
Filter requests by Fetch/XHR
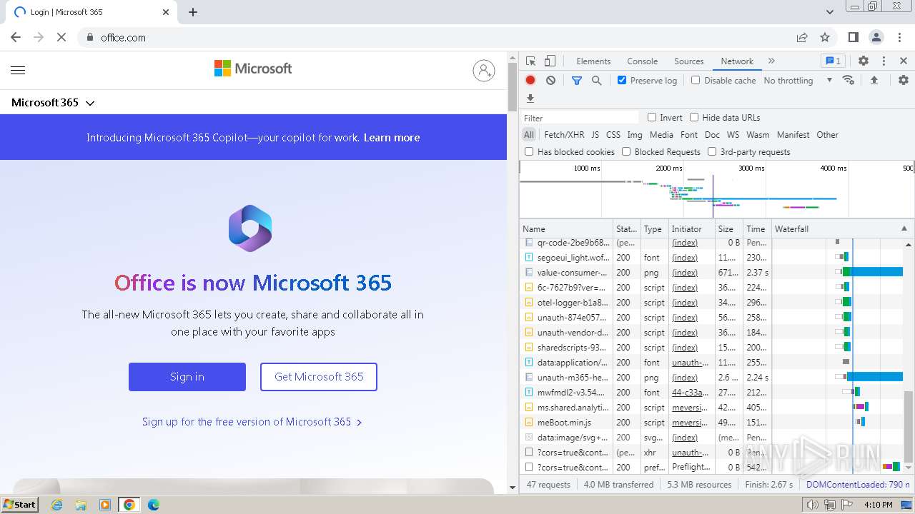(564, 134)
